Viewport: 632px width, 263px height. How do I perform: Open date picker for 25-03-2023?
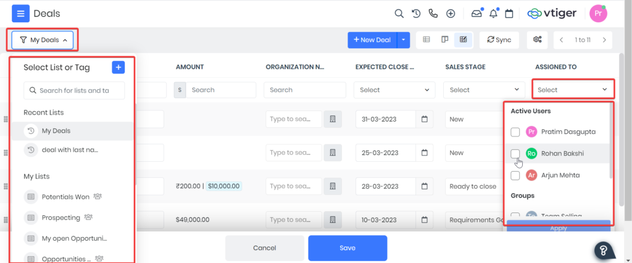coord(425,152)
